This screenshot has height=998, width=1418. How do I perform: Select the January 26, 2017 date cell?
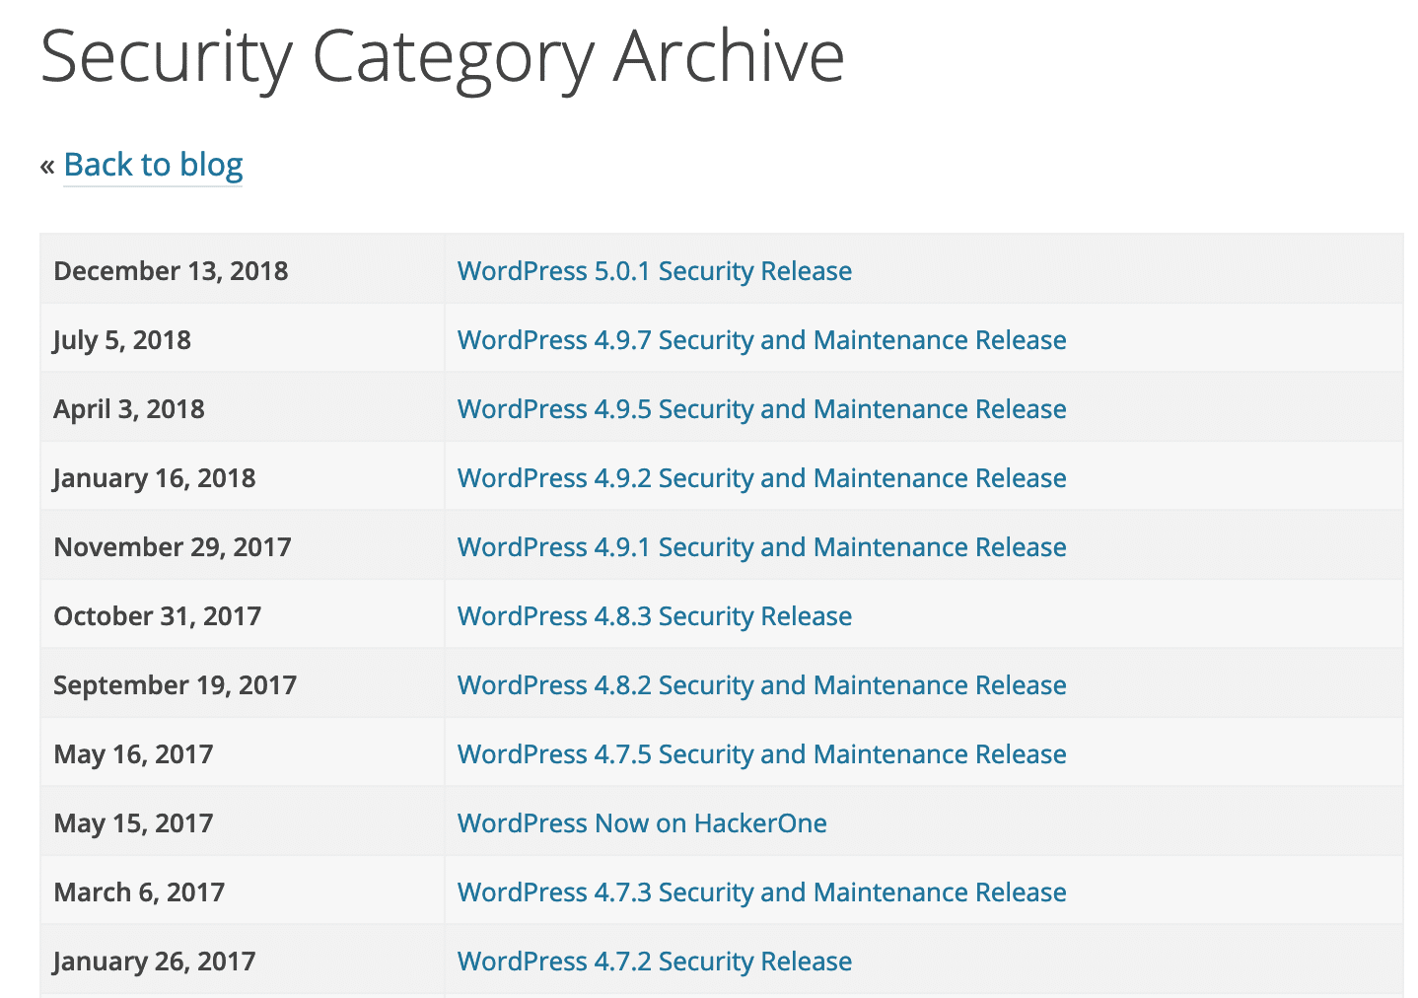point(154,961)
